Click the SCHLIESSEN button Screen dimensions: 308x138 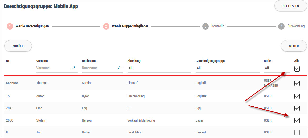[291, 6]
